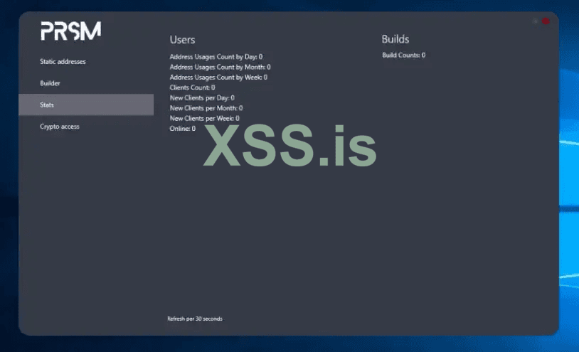Click 'Address Usages Count by Day: 0'

click(216, 57)
